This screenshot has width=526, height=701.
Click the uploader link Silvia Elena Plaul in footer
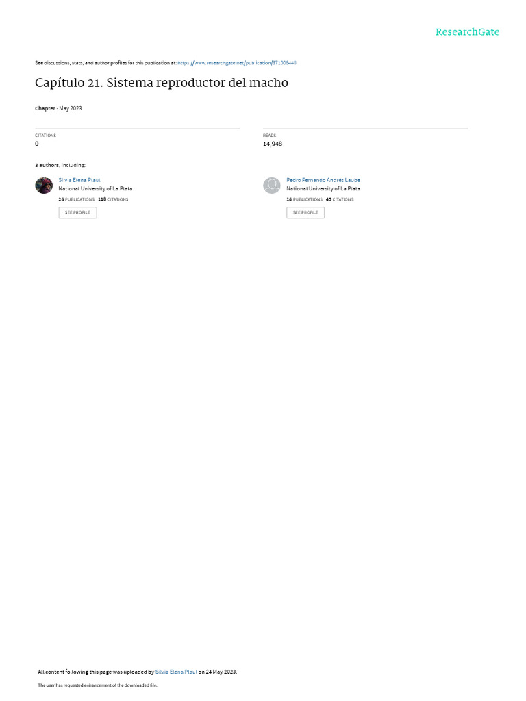176,672
